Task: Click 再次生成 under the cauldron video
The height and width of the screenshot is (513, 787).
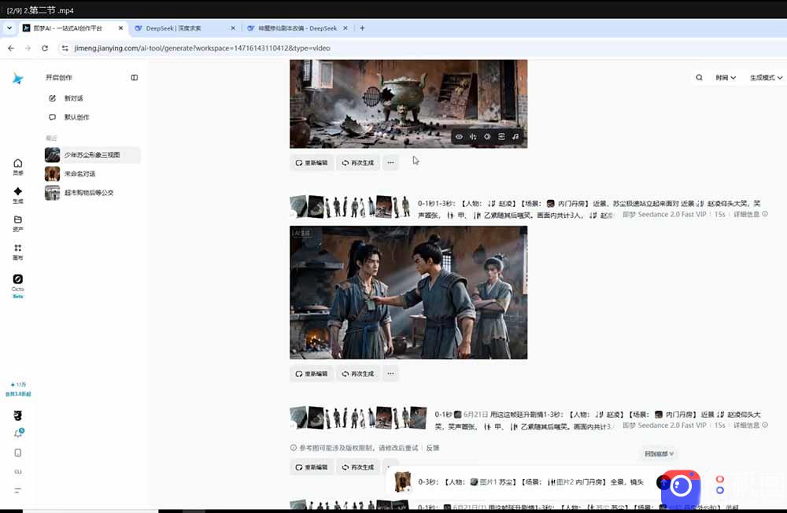Action: click(358, 163)
